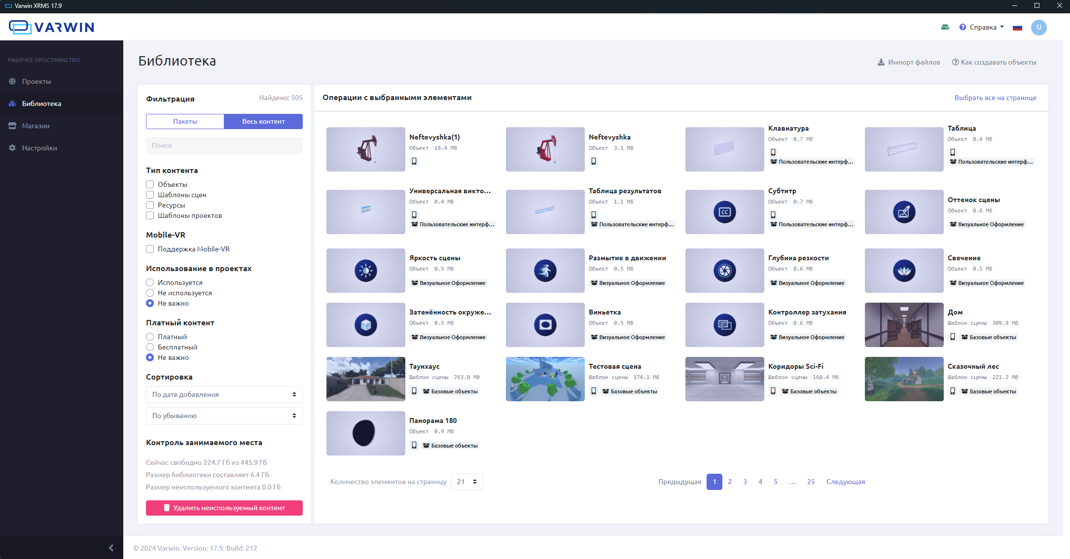Open the user avatar menu
This screenshot has height=559, width=1070.
(1038, 27)
